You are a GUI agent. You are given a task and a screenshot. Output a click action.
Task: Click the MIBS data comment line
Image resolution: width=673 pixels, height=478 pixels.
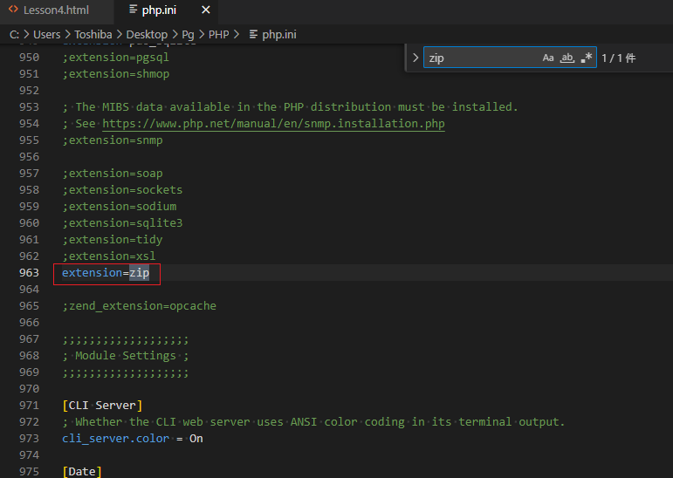tap(290, 106)
